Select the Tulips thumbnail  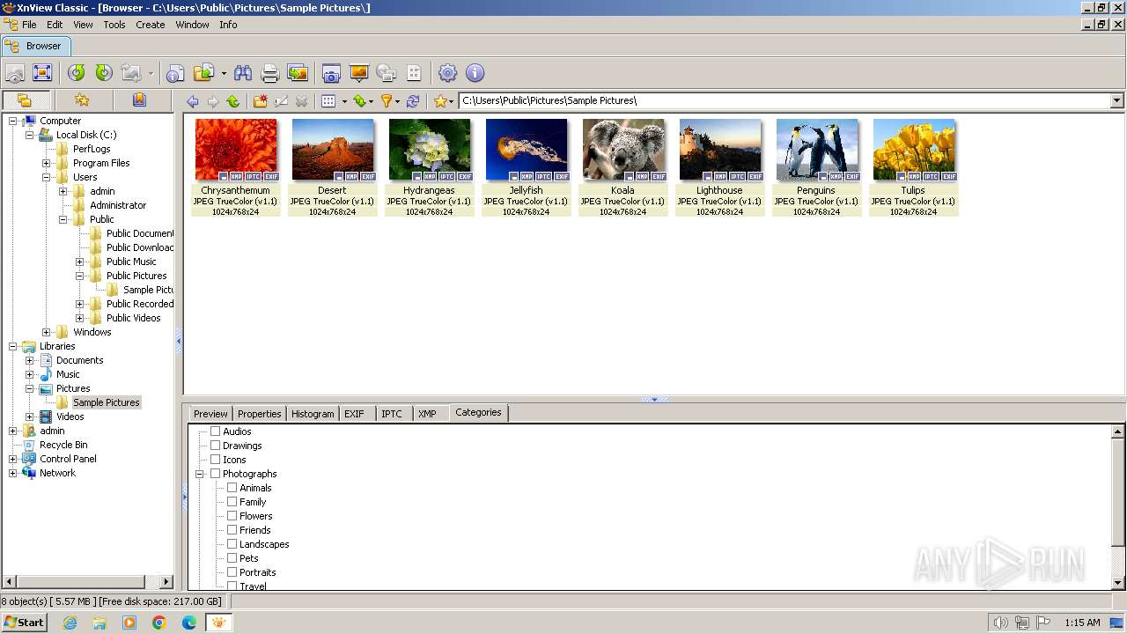913,167
